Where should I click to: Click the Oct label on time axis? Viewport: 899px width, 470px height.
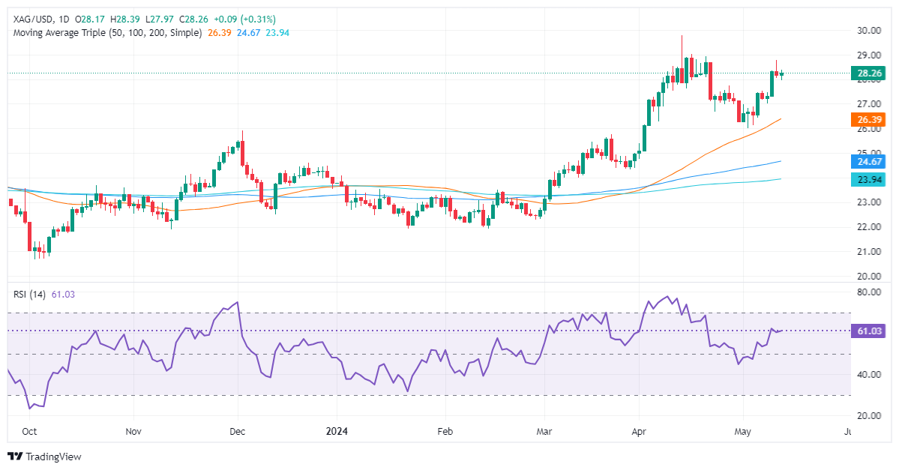(x=30, y=432)
